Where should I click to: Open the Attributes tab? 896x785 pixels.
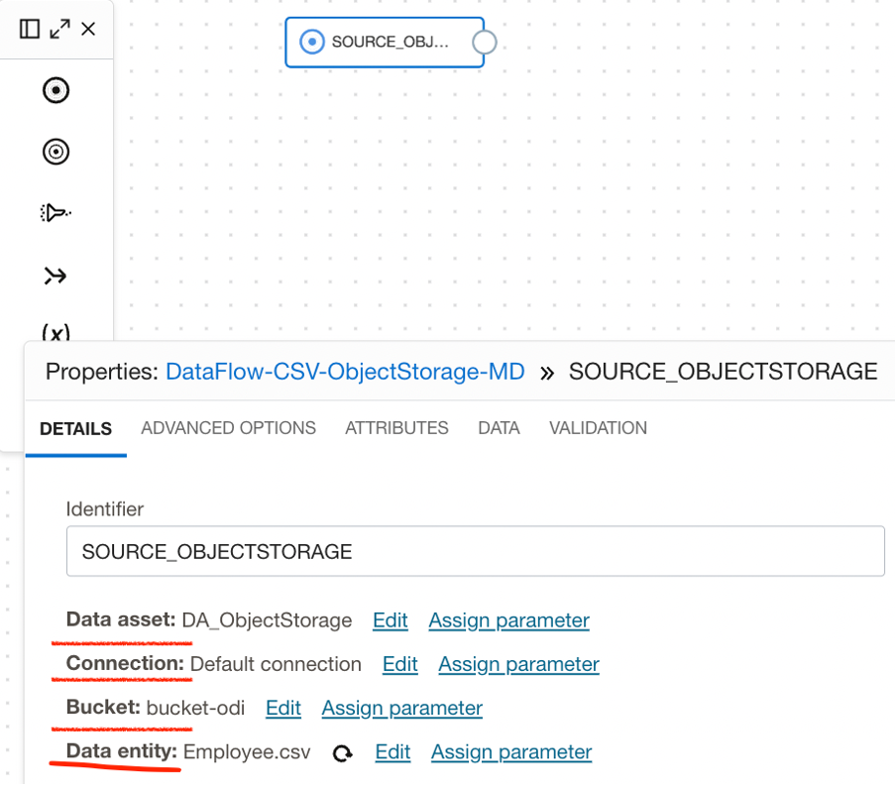tap(396, 428)
